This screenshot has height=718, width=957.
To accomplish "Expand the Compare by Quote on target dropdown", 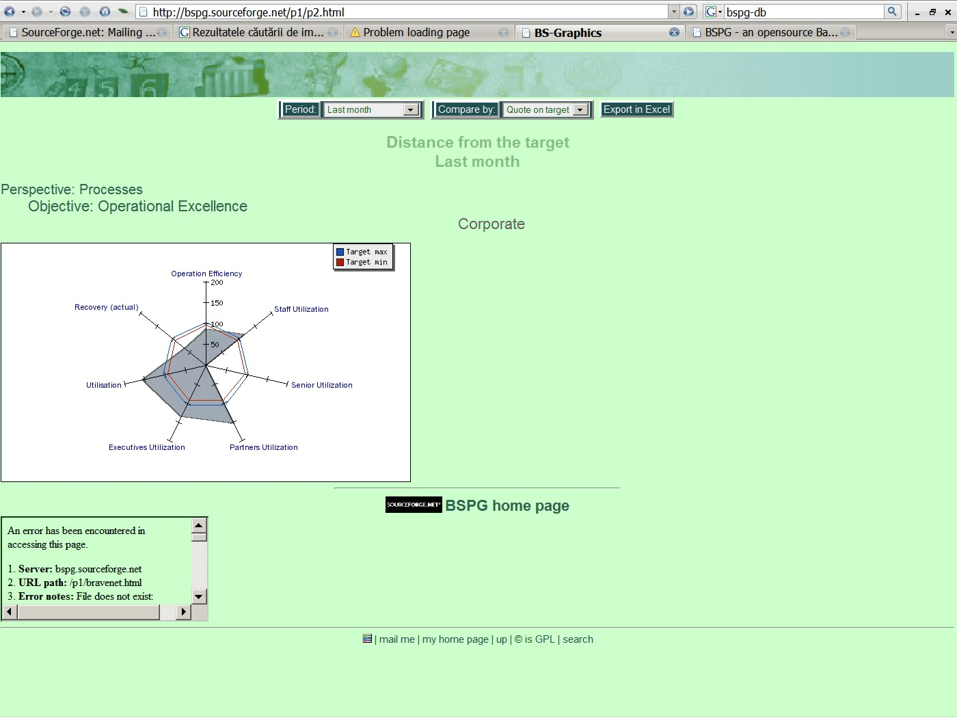I will point(546,109).
